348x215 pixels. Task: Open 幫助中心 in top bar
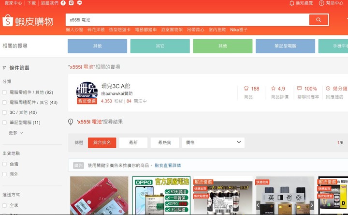click(334, 3)
